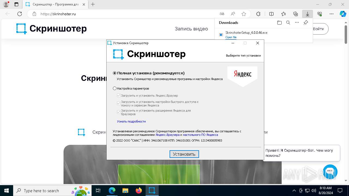Viewport: 349px width, 196px height.
Task: Toggle the Downloads toolbar button
Action: [307, 14]
